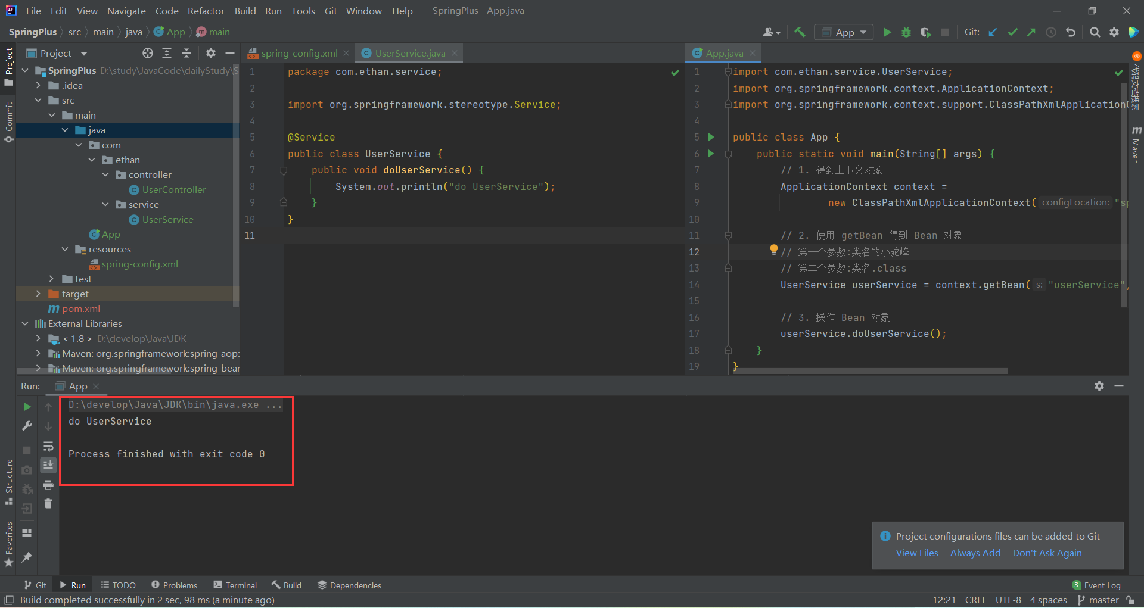Expand all in Project panel toolbar
Image resolution: width=1144 pixels, height=608 pixels.
click(167, 53)
